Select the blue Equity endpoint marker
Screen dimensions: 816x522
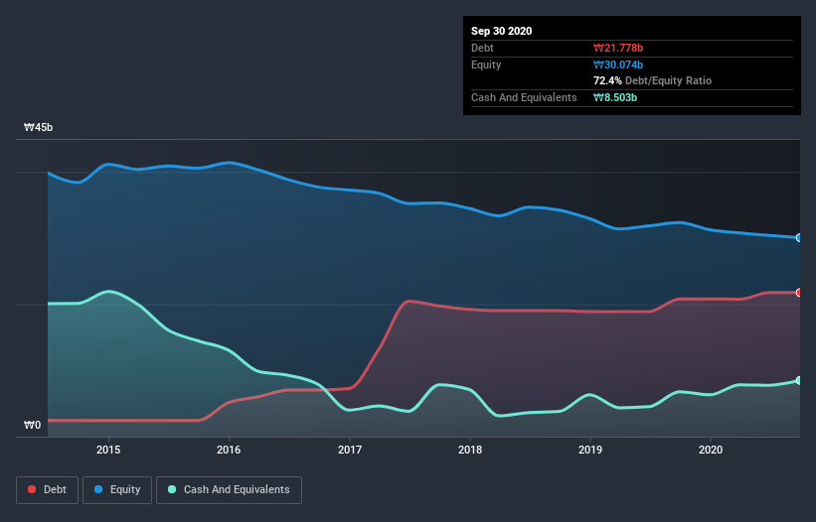[x=799, y=238]
